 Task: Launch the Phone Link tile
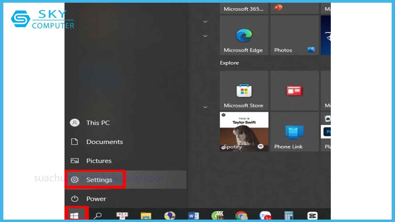tap(294, 132)
